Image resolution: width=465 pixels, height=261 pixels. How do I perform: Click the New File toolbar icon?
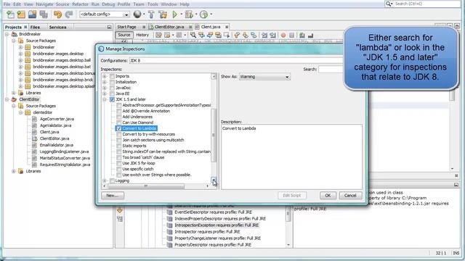(11, 14)
